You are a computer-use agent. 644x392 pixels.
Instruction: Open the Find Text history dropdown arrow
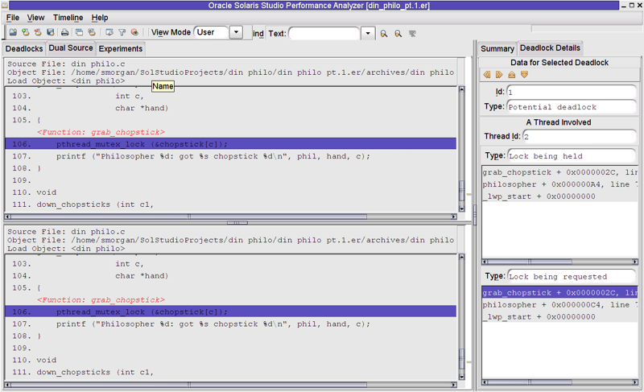click(x=368, y=34)
